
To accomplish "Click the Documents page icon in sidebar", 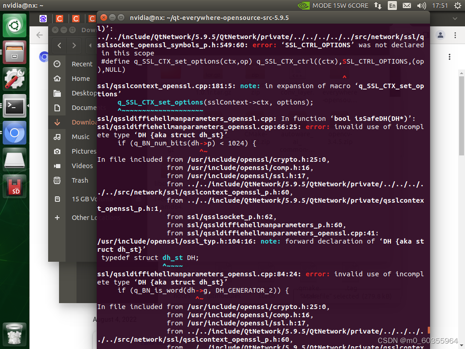I will coord(57,108).
